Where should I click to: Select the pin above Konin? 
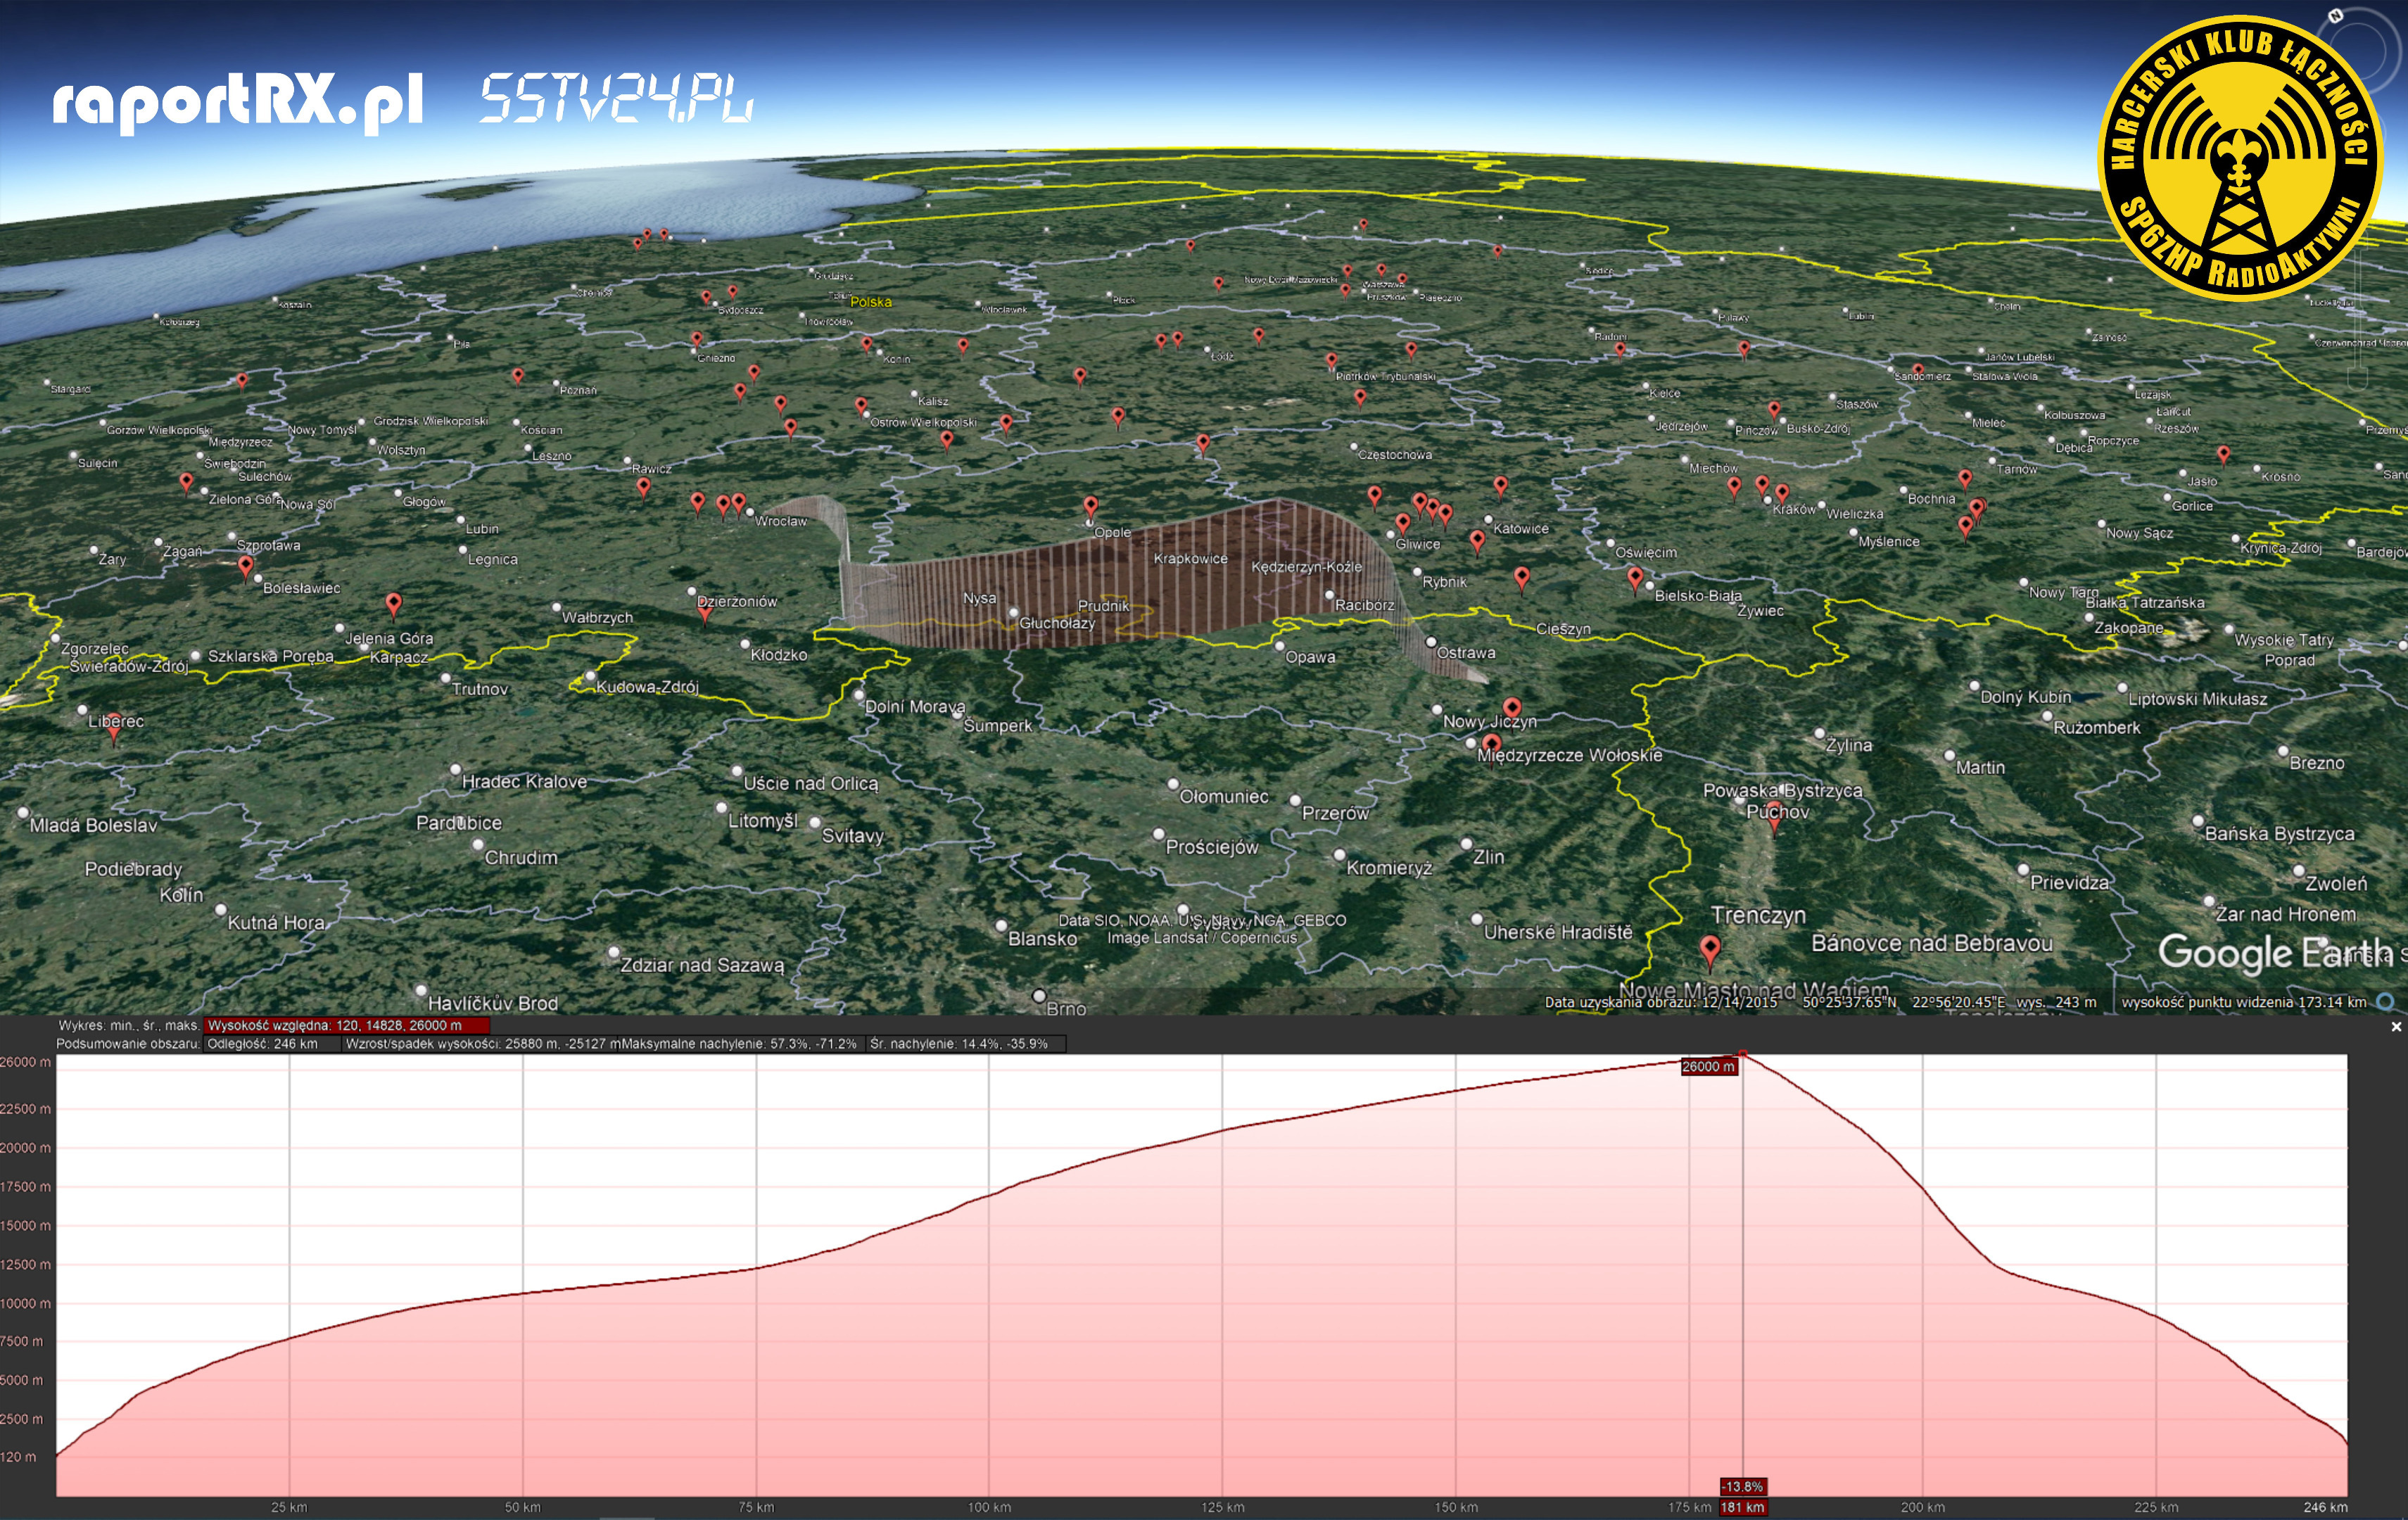click(866, 345)
